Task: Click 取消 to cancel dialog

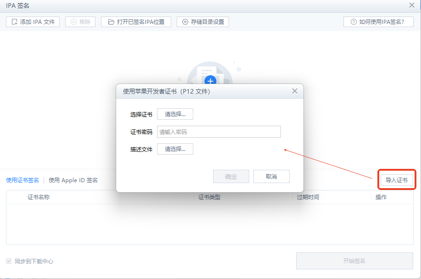Action: 271,177
